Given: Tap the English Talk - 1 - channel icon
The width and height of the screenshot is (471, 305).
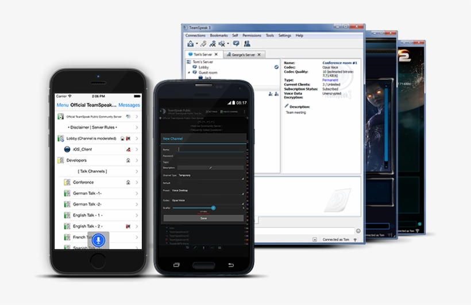Looking at the screenshot, I should 67,215.
